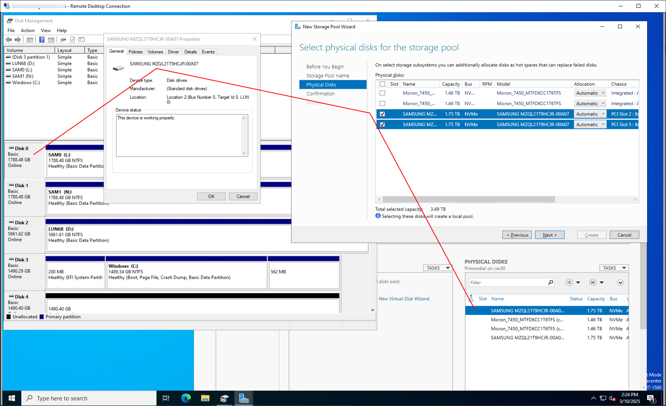
Task: Click the Disk 0 icon in graphical view
Action: pos(11,148)
